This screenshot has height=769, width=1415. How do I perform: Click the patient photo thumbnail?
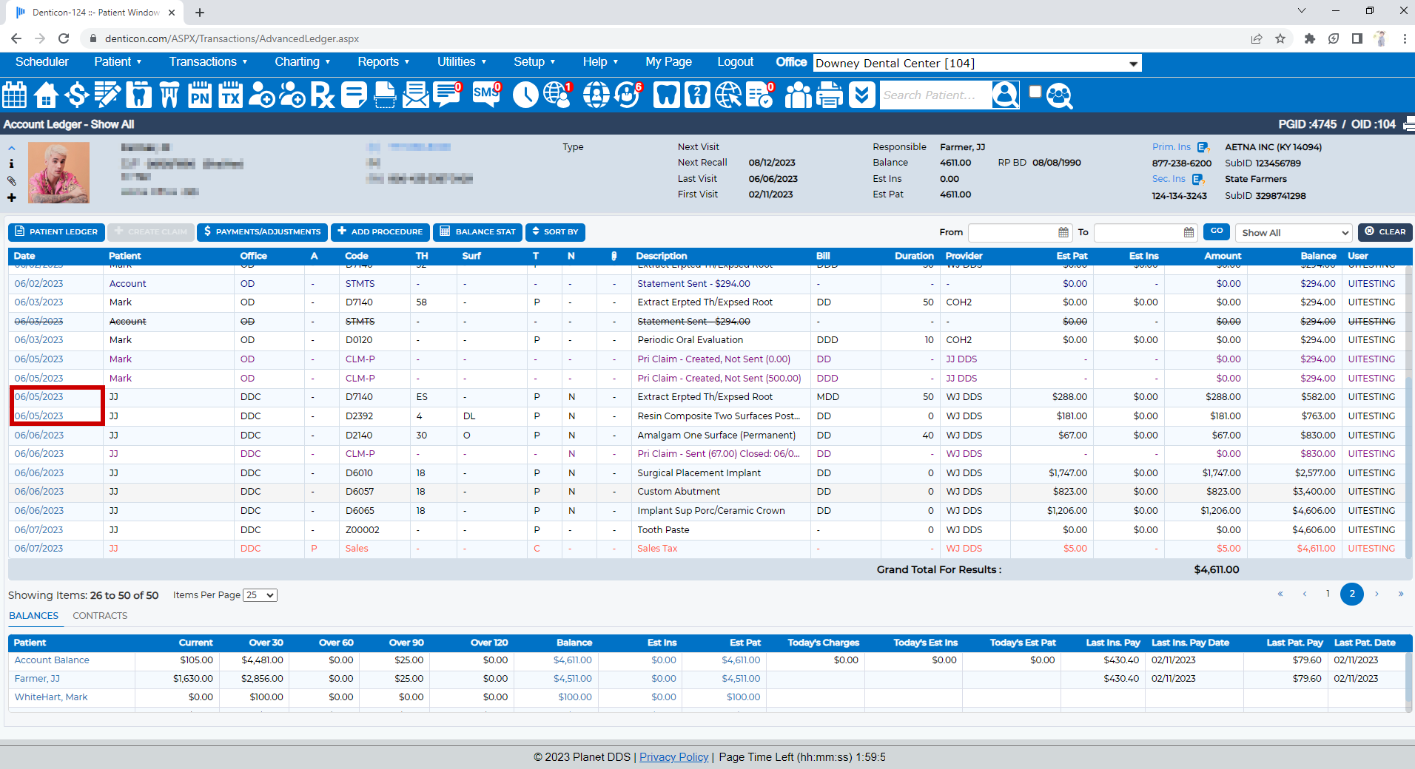click(x=58, y=173)
